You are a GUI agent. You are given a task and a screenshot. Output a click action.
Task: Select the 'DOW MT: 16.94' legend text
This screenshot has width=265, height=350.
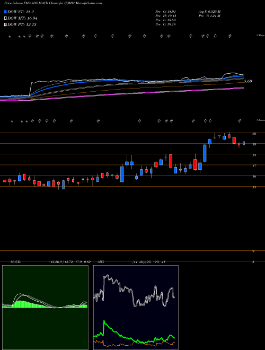click(22, 19)
